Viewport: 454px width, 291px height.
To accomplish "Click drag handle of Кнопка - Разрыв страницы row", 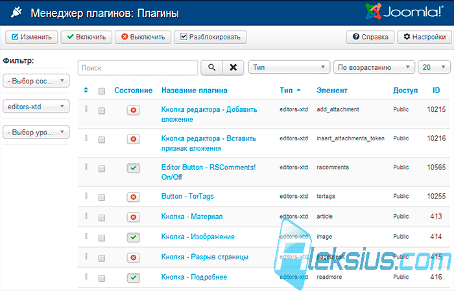I will pos(86,256).
